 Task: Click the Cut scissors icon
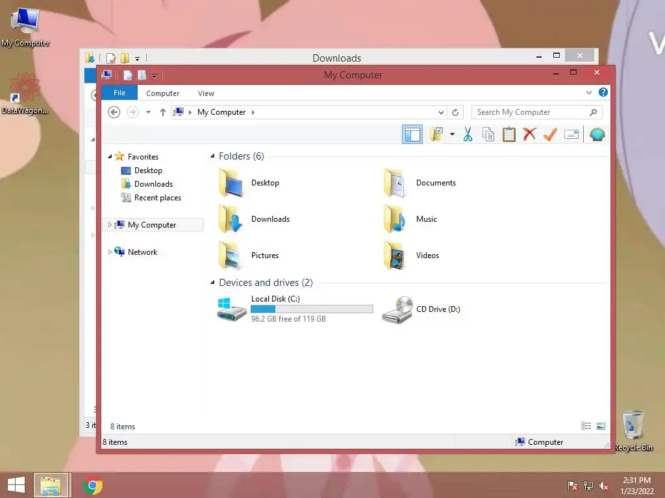468,135
